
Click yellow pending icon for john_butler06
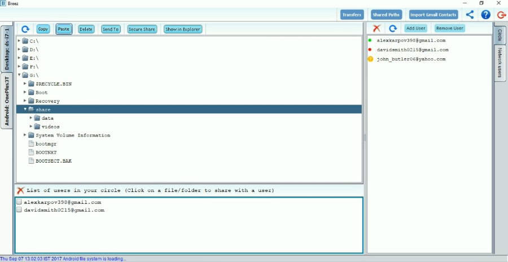(x=370, y=59)
